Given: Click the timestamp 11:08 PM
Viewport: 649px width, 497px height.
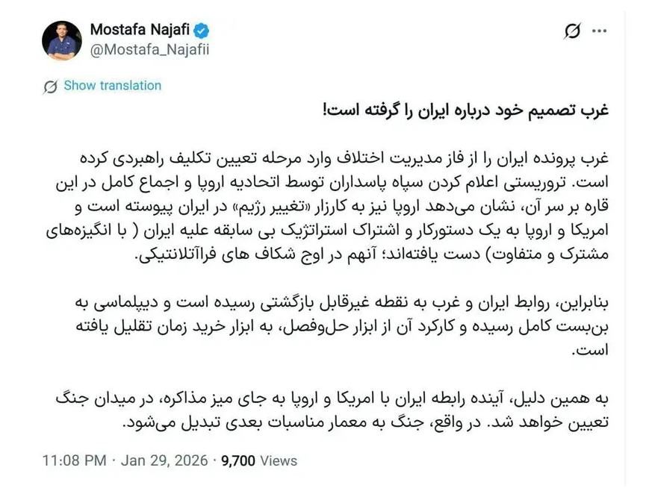Looking at the screenshot, I should 74,460.
